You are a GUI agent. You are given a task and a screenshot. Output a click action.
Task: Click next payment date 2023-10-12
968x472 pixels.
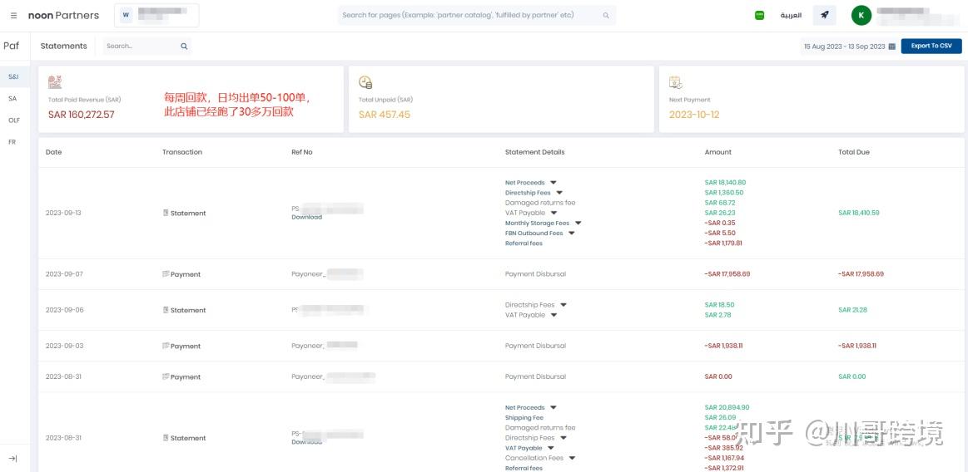(x=694, y=115)
